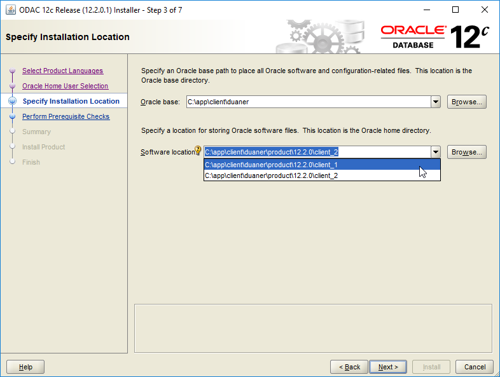500x377 pixels.
Task: Click the Java installer icon in title bar
Action: [x=11, y=10]
